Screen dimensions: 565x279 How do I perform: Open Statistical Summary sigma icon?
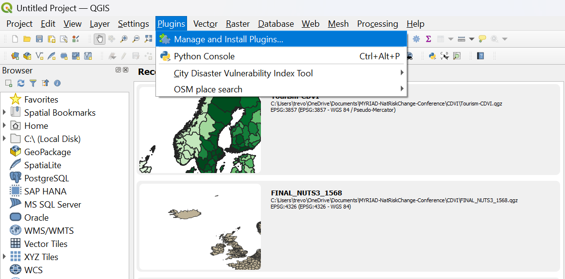click(428, 39)
